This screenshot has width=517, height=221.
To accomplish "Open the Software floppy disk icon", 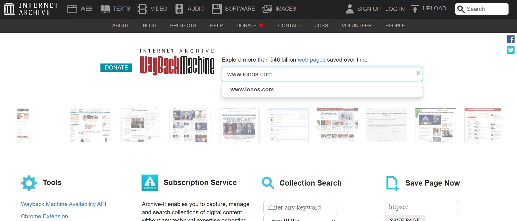I will pyautogui.click(x=216, y=9).
